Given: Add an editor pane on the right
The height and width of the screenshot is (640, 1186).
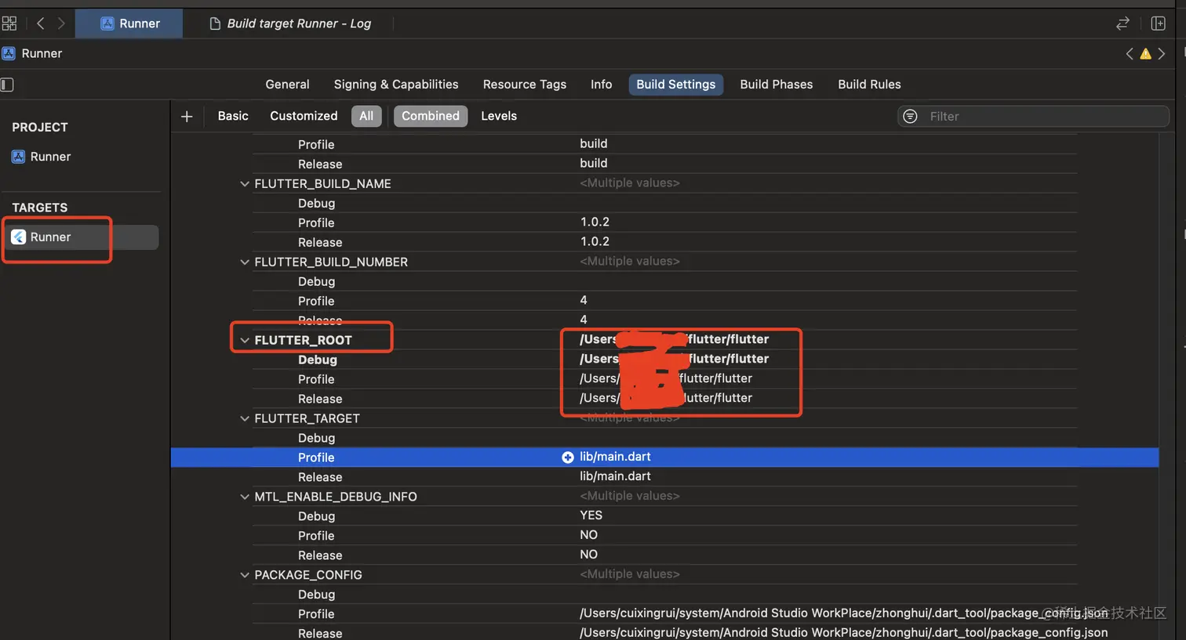Looking at the screenshot, I should click(1158, 24).
